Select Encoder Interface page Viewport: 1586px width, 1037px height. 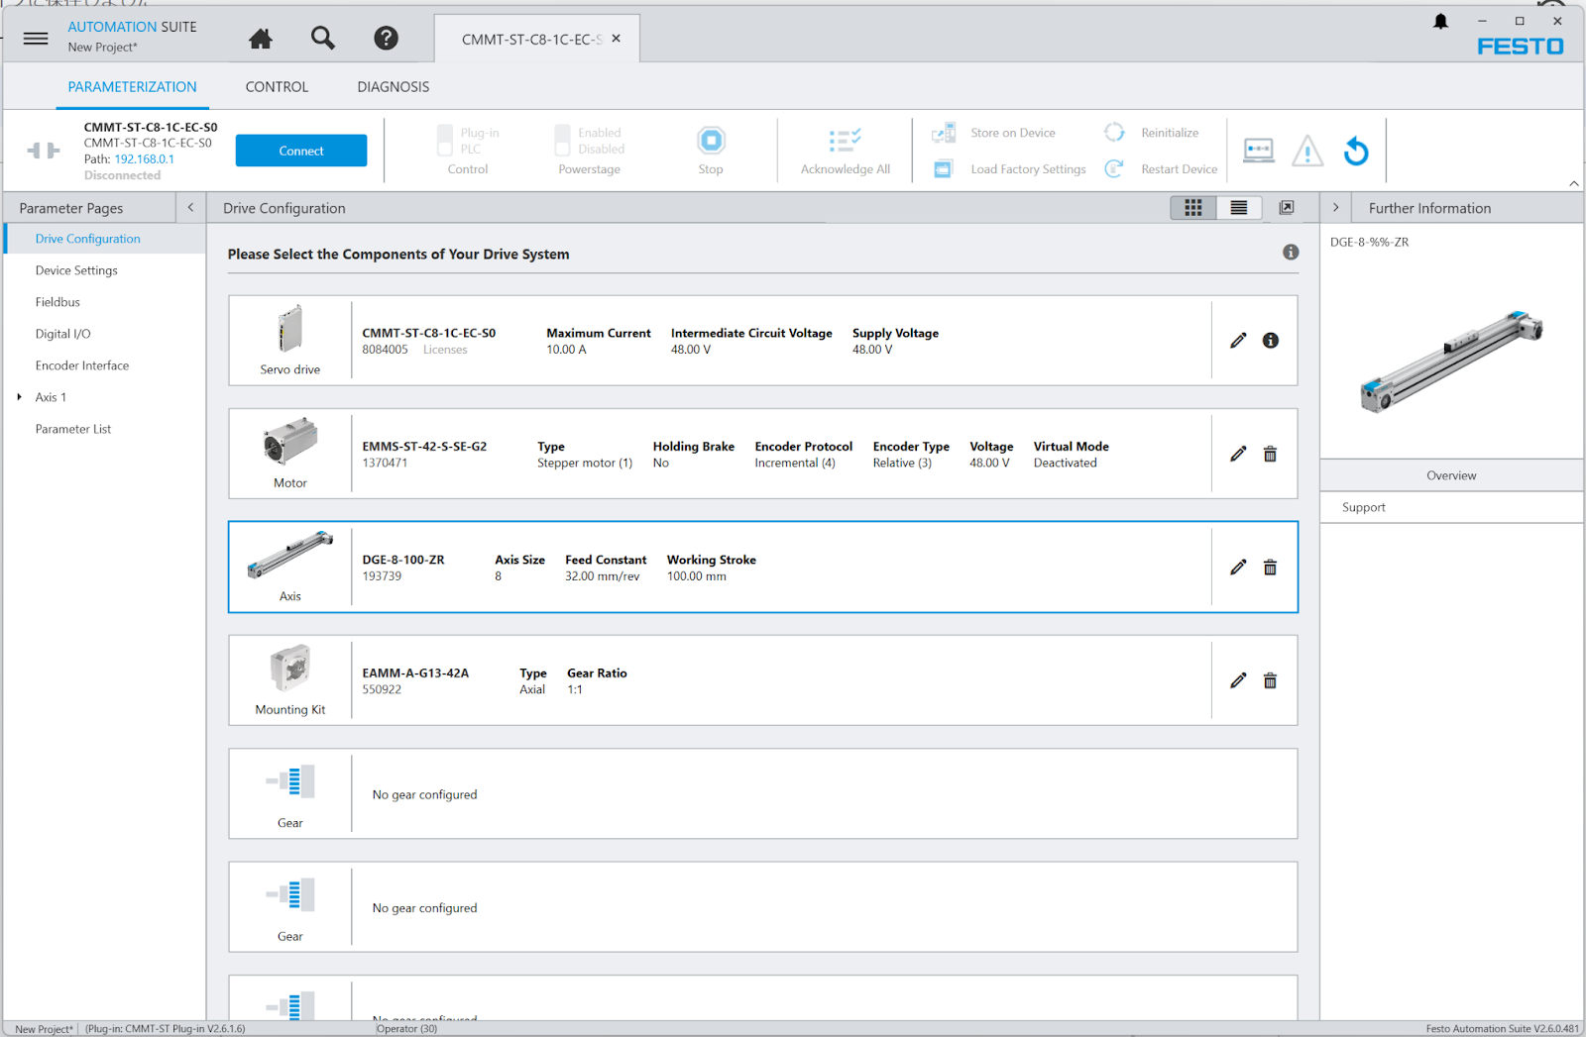105,365
